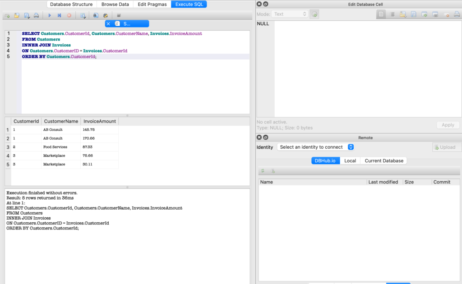Screen dimensions: 462x284
Task: Import cell data from a file
Action: tap(403, 14)
